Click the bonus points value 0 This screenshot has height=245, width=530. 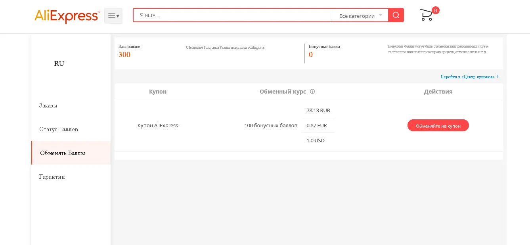click(311, 55)
